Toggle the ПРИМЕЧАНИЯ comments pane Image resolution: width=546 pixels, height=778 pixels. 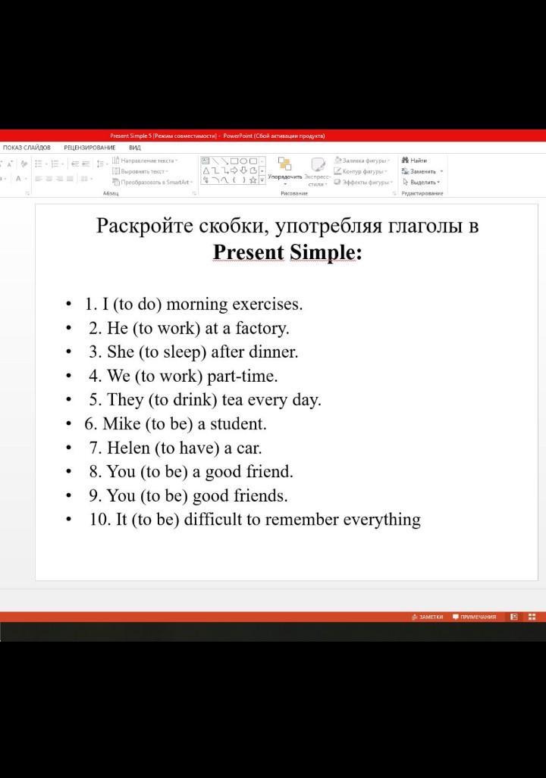(x=475, y=617)
